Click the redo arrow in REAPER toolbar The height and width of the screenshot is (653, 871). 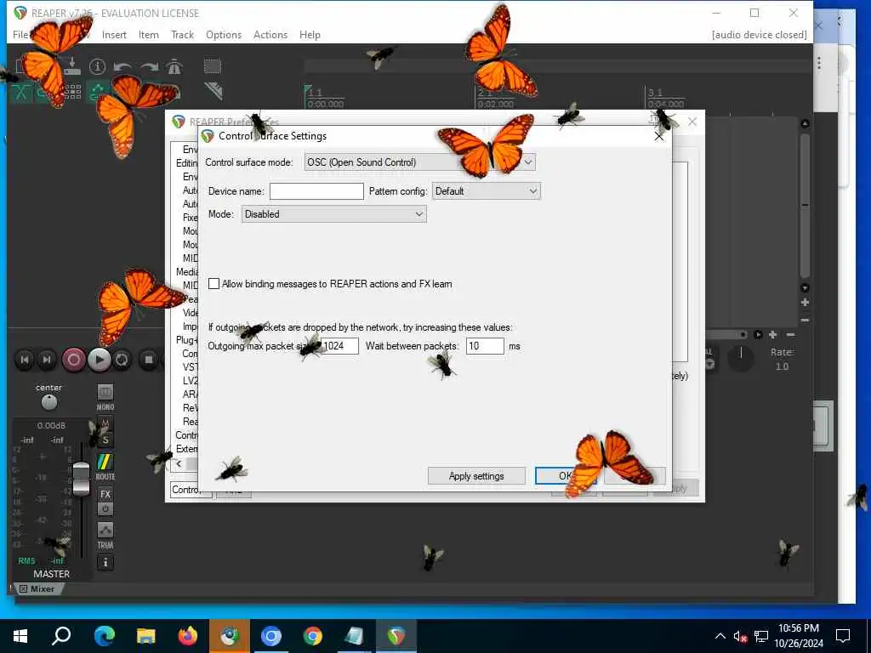[x=149, y=66]
